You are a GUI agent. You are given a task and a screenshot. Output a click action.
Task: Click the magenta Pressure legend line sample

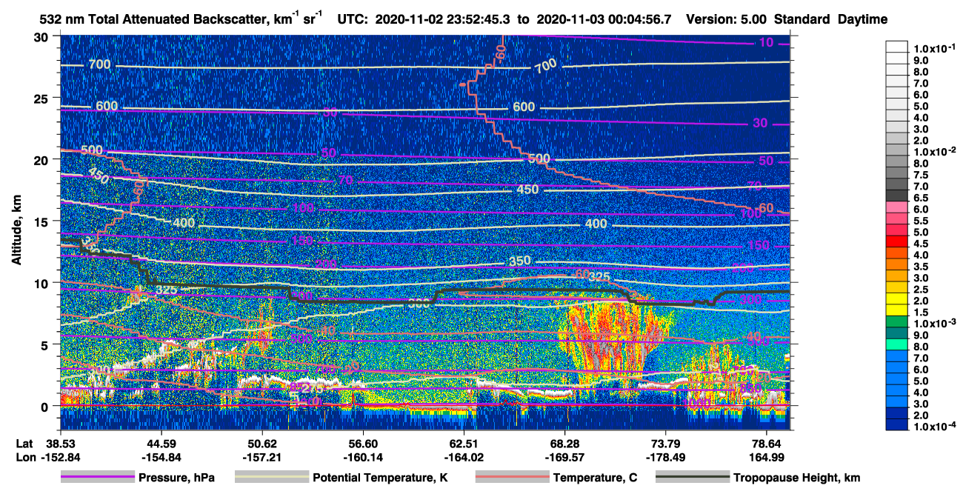[x=97, y=478]
